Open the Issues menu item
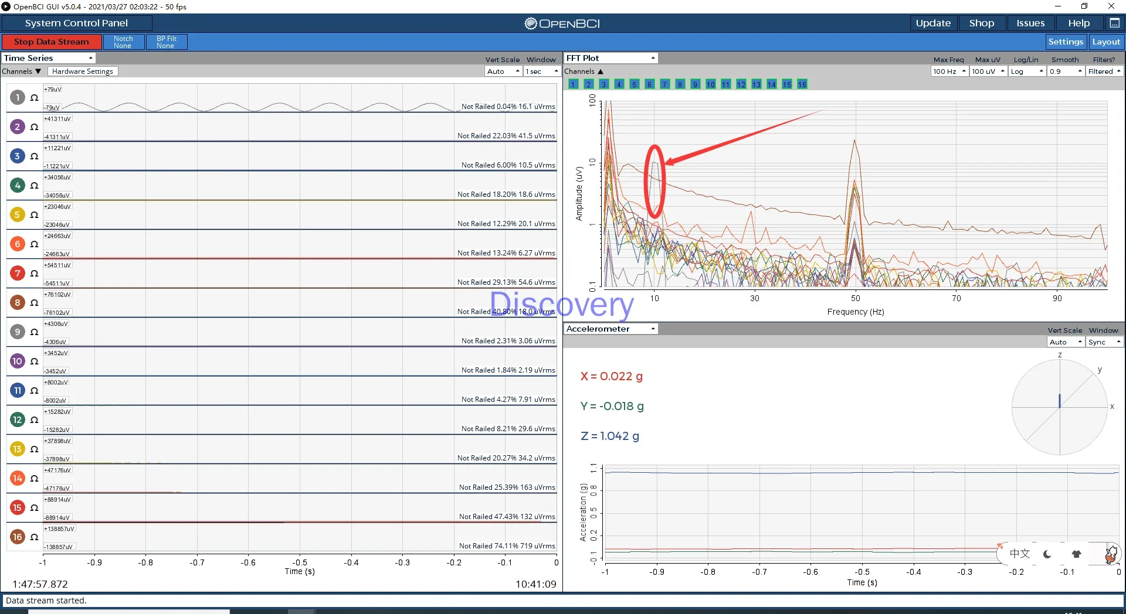Viewport: 1126px width, 614px height. coord(1030,23)
